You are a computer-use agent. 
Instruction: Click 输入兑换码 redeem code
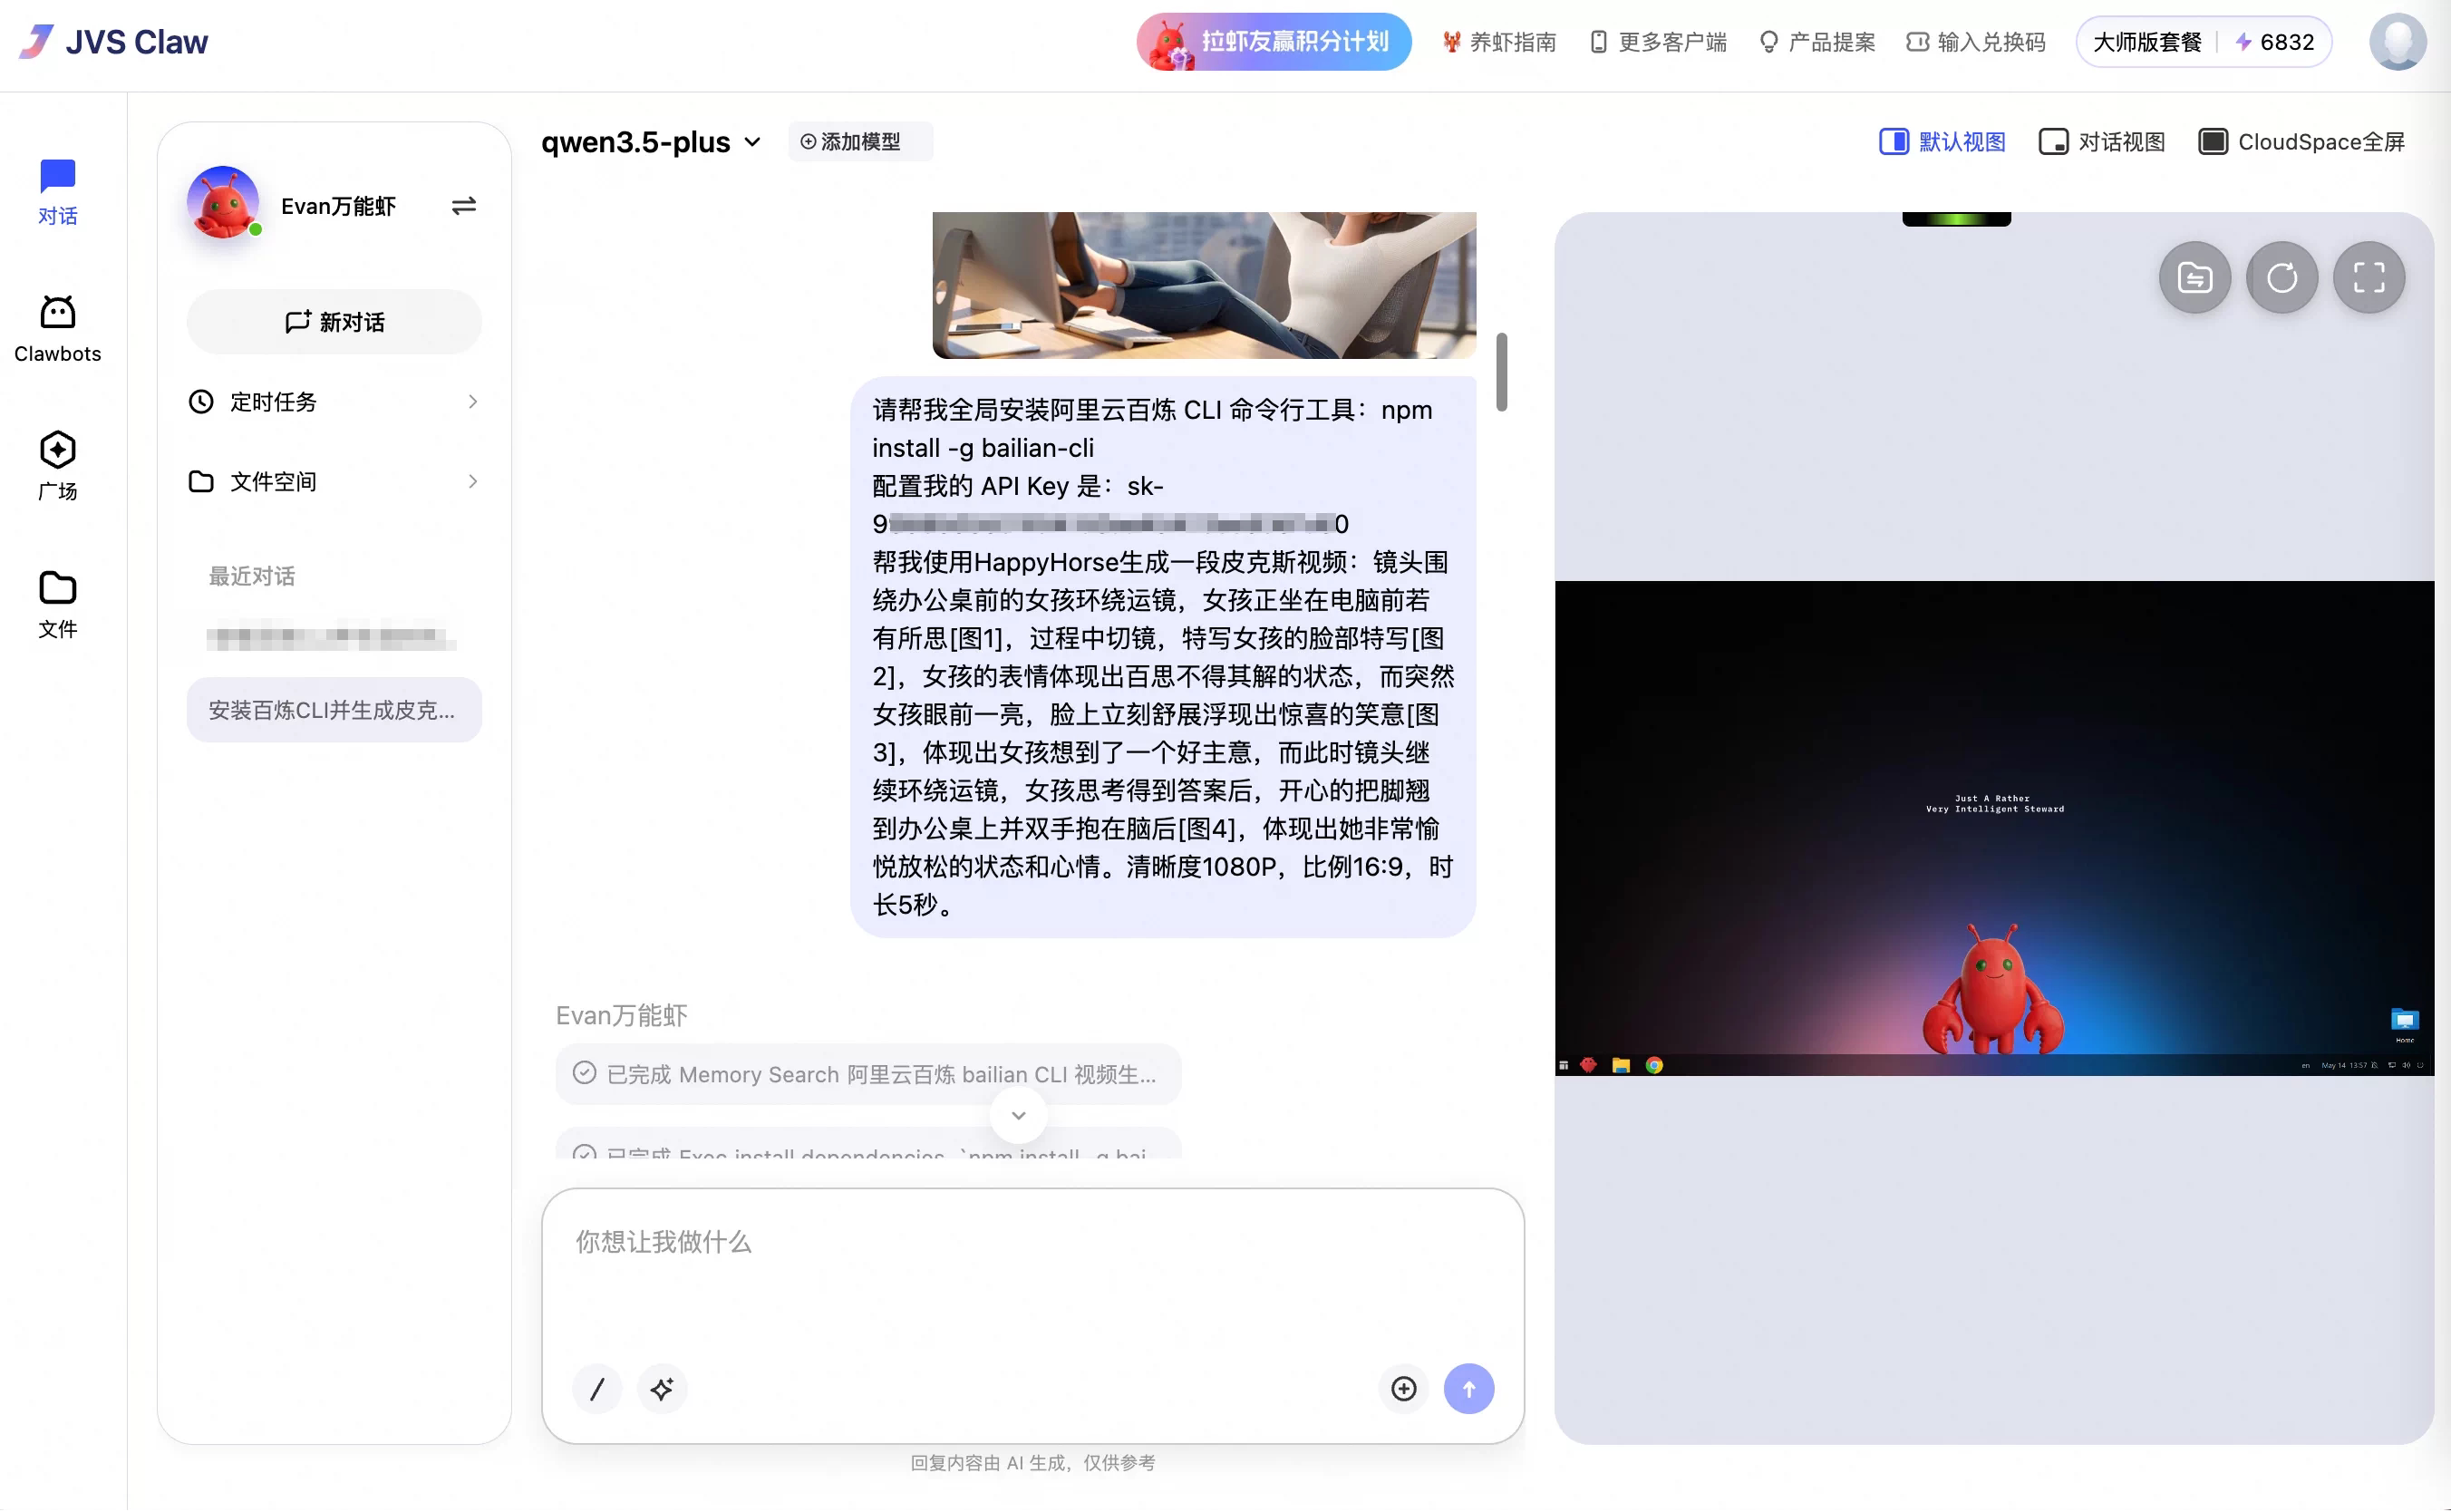pos(1976,42)
